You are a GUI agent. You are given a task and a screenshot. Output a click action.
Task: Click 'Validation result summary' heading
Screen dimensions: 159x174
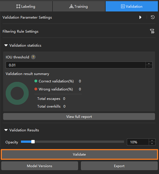click(27, 74)
